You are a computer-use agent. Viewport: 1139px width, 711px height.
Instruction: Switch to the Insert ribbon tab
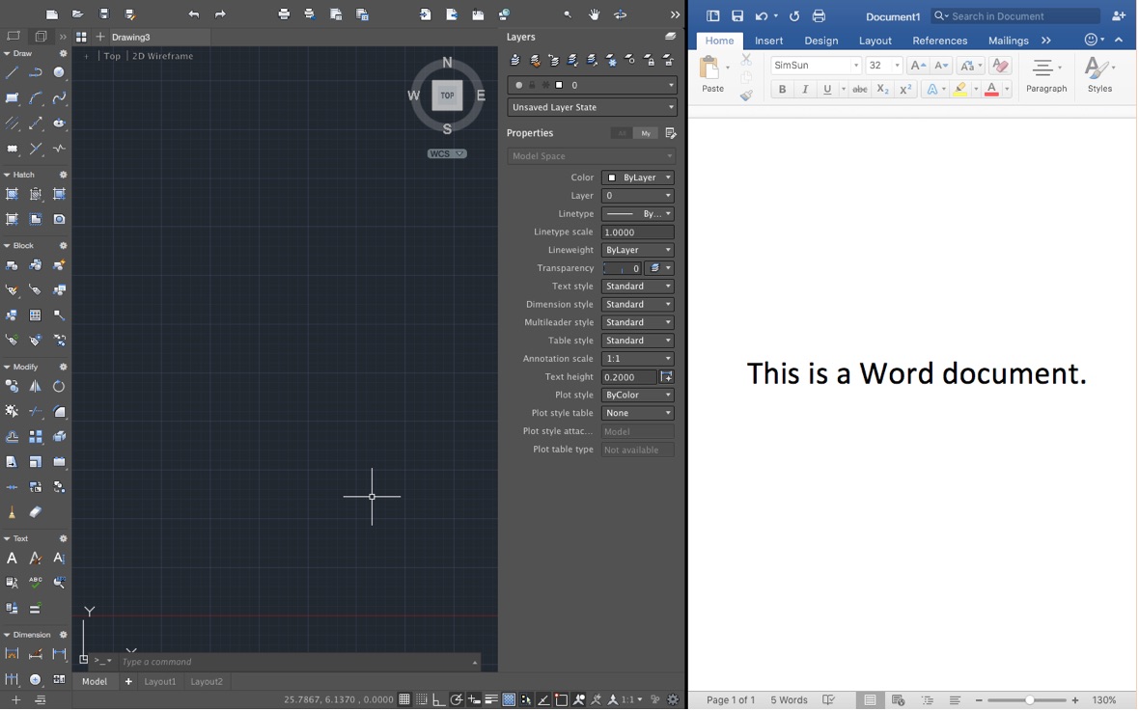pos(768,41)
